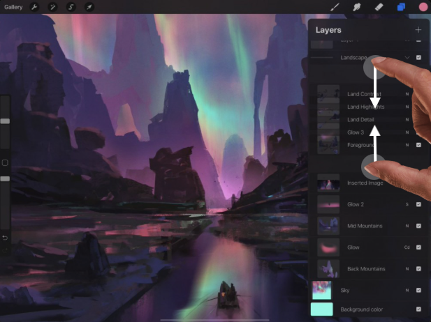Tap the undo arrow in sidebar
The width and height of the screenshot is (431, 322).
5,238
